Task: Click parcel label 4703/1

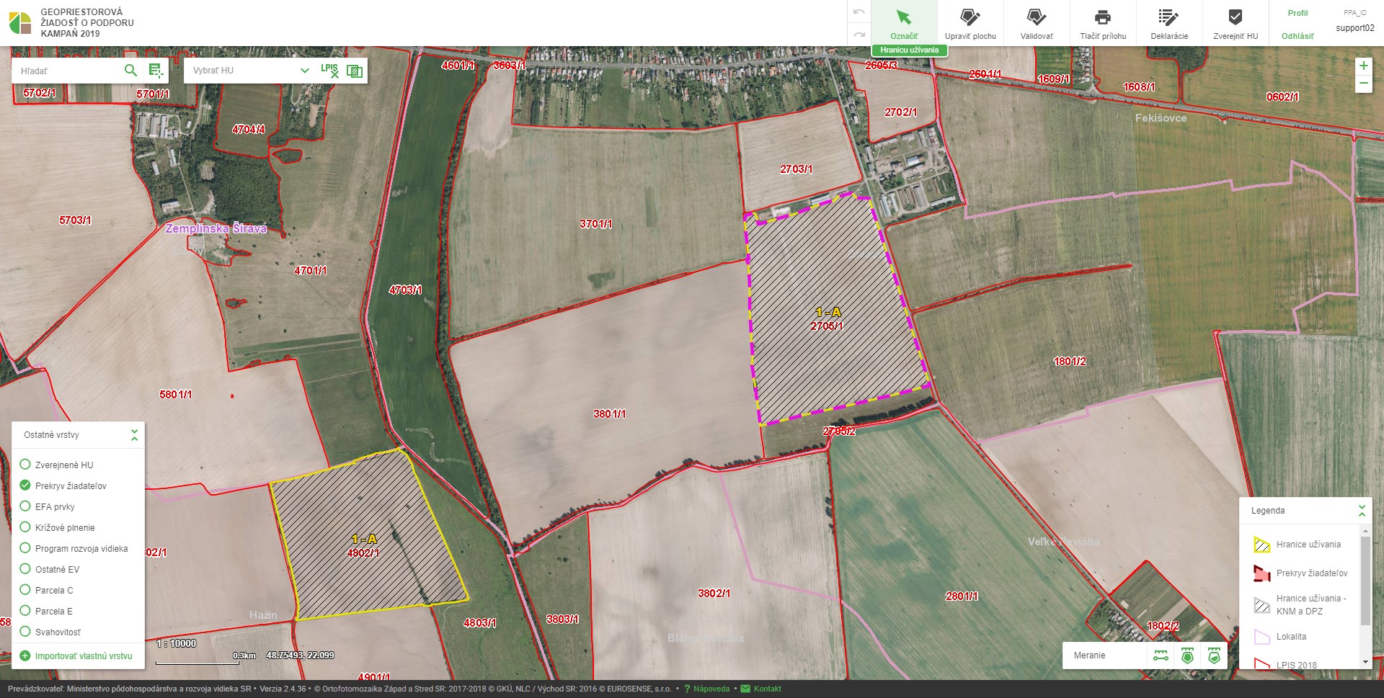Action: click(x=406, y=290)
